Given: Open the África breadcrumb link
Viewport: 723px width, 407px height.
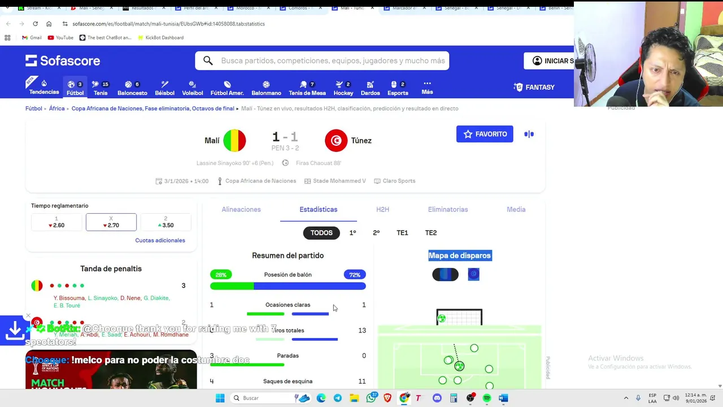Looking at the screenshot, I should [x=56, y=108].
